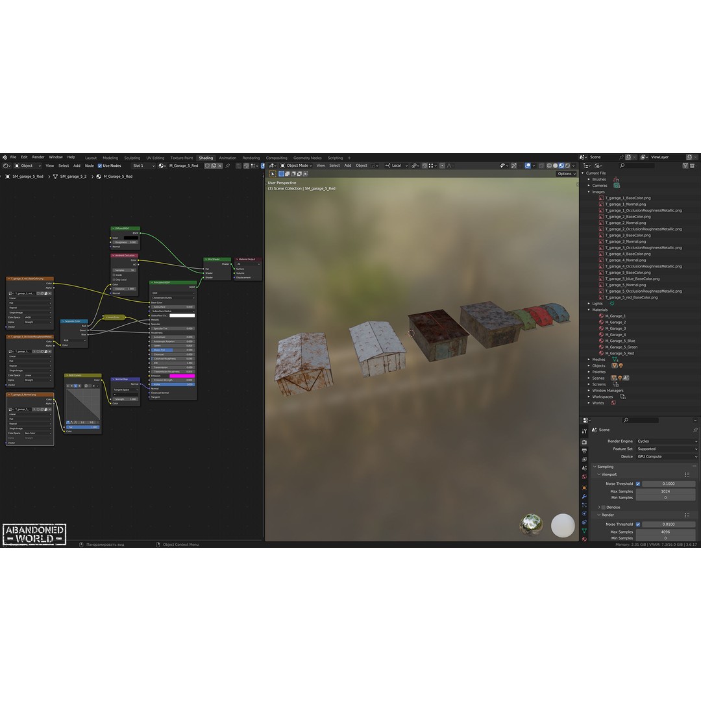Switch viewport to material preview shading
Screen dimensions: 701x701
pos(561,166)
